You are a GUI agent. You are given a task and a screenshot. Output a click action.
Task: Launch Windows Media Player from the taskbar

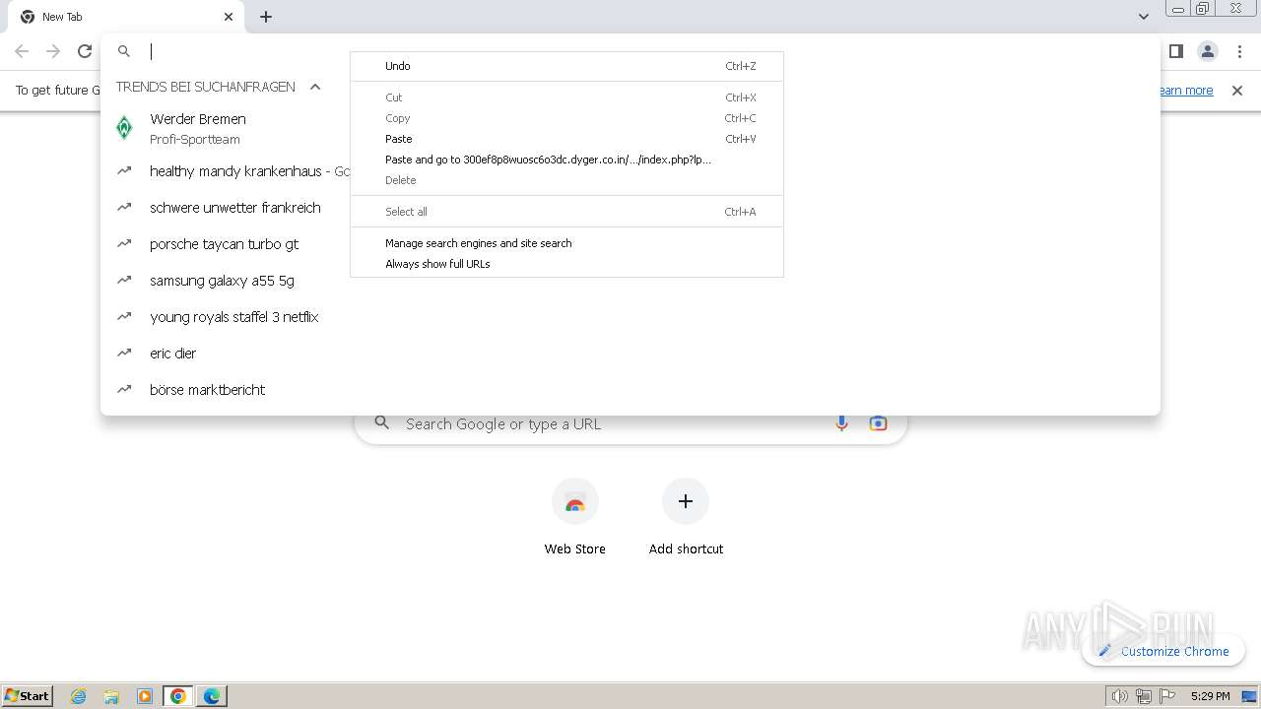point(145,696)
